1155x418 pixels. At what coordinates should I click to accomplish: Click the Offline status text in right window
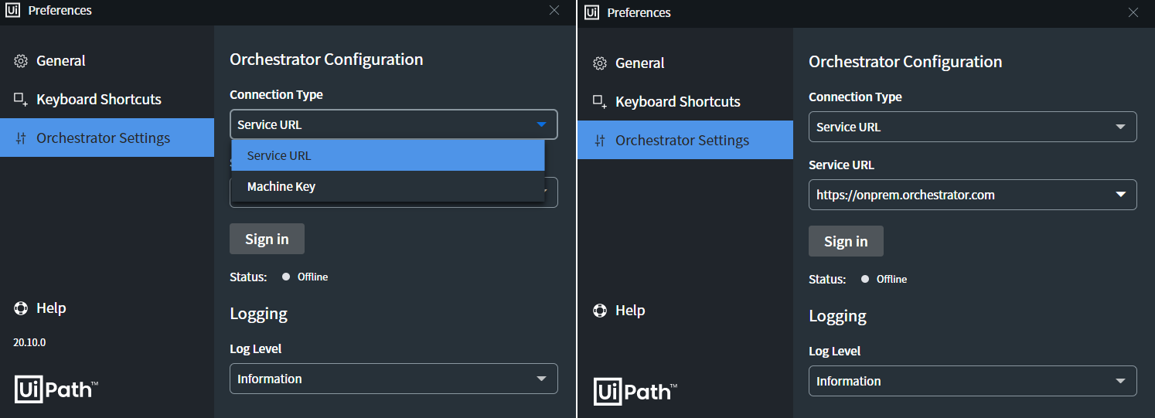[891, 279]
